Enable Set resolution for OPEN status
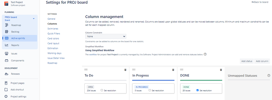This screenshot has width=272, height=100. tap(102, 90)
